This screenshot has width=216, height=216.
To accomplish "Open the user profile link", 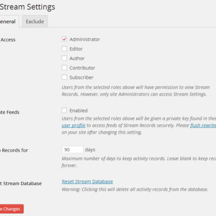I will 73,125.
